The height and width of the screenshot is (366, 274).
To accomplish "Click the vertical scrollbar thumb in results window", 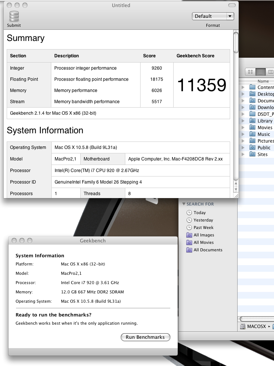I will point(236,42).
